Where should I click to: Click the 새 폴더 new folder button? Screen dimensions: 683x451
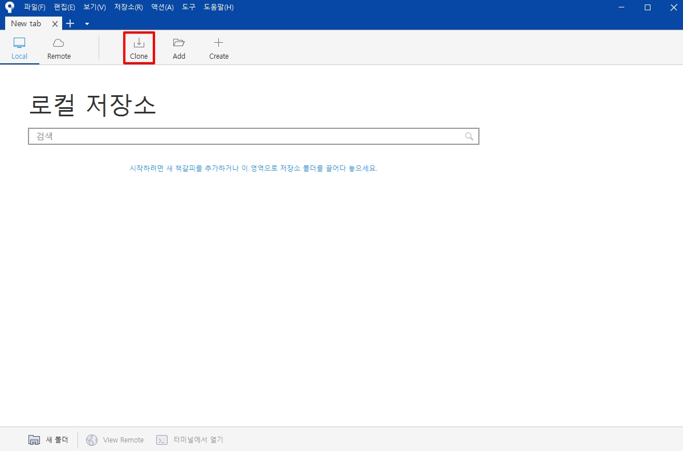[x=48, y=440]
